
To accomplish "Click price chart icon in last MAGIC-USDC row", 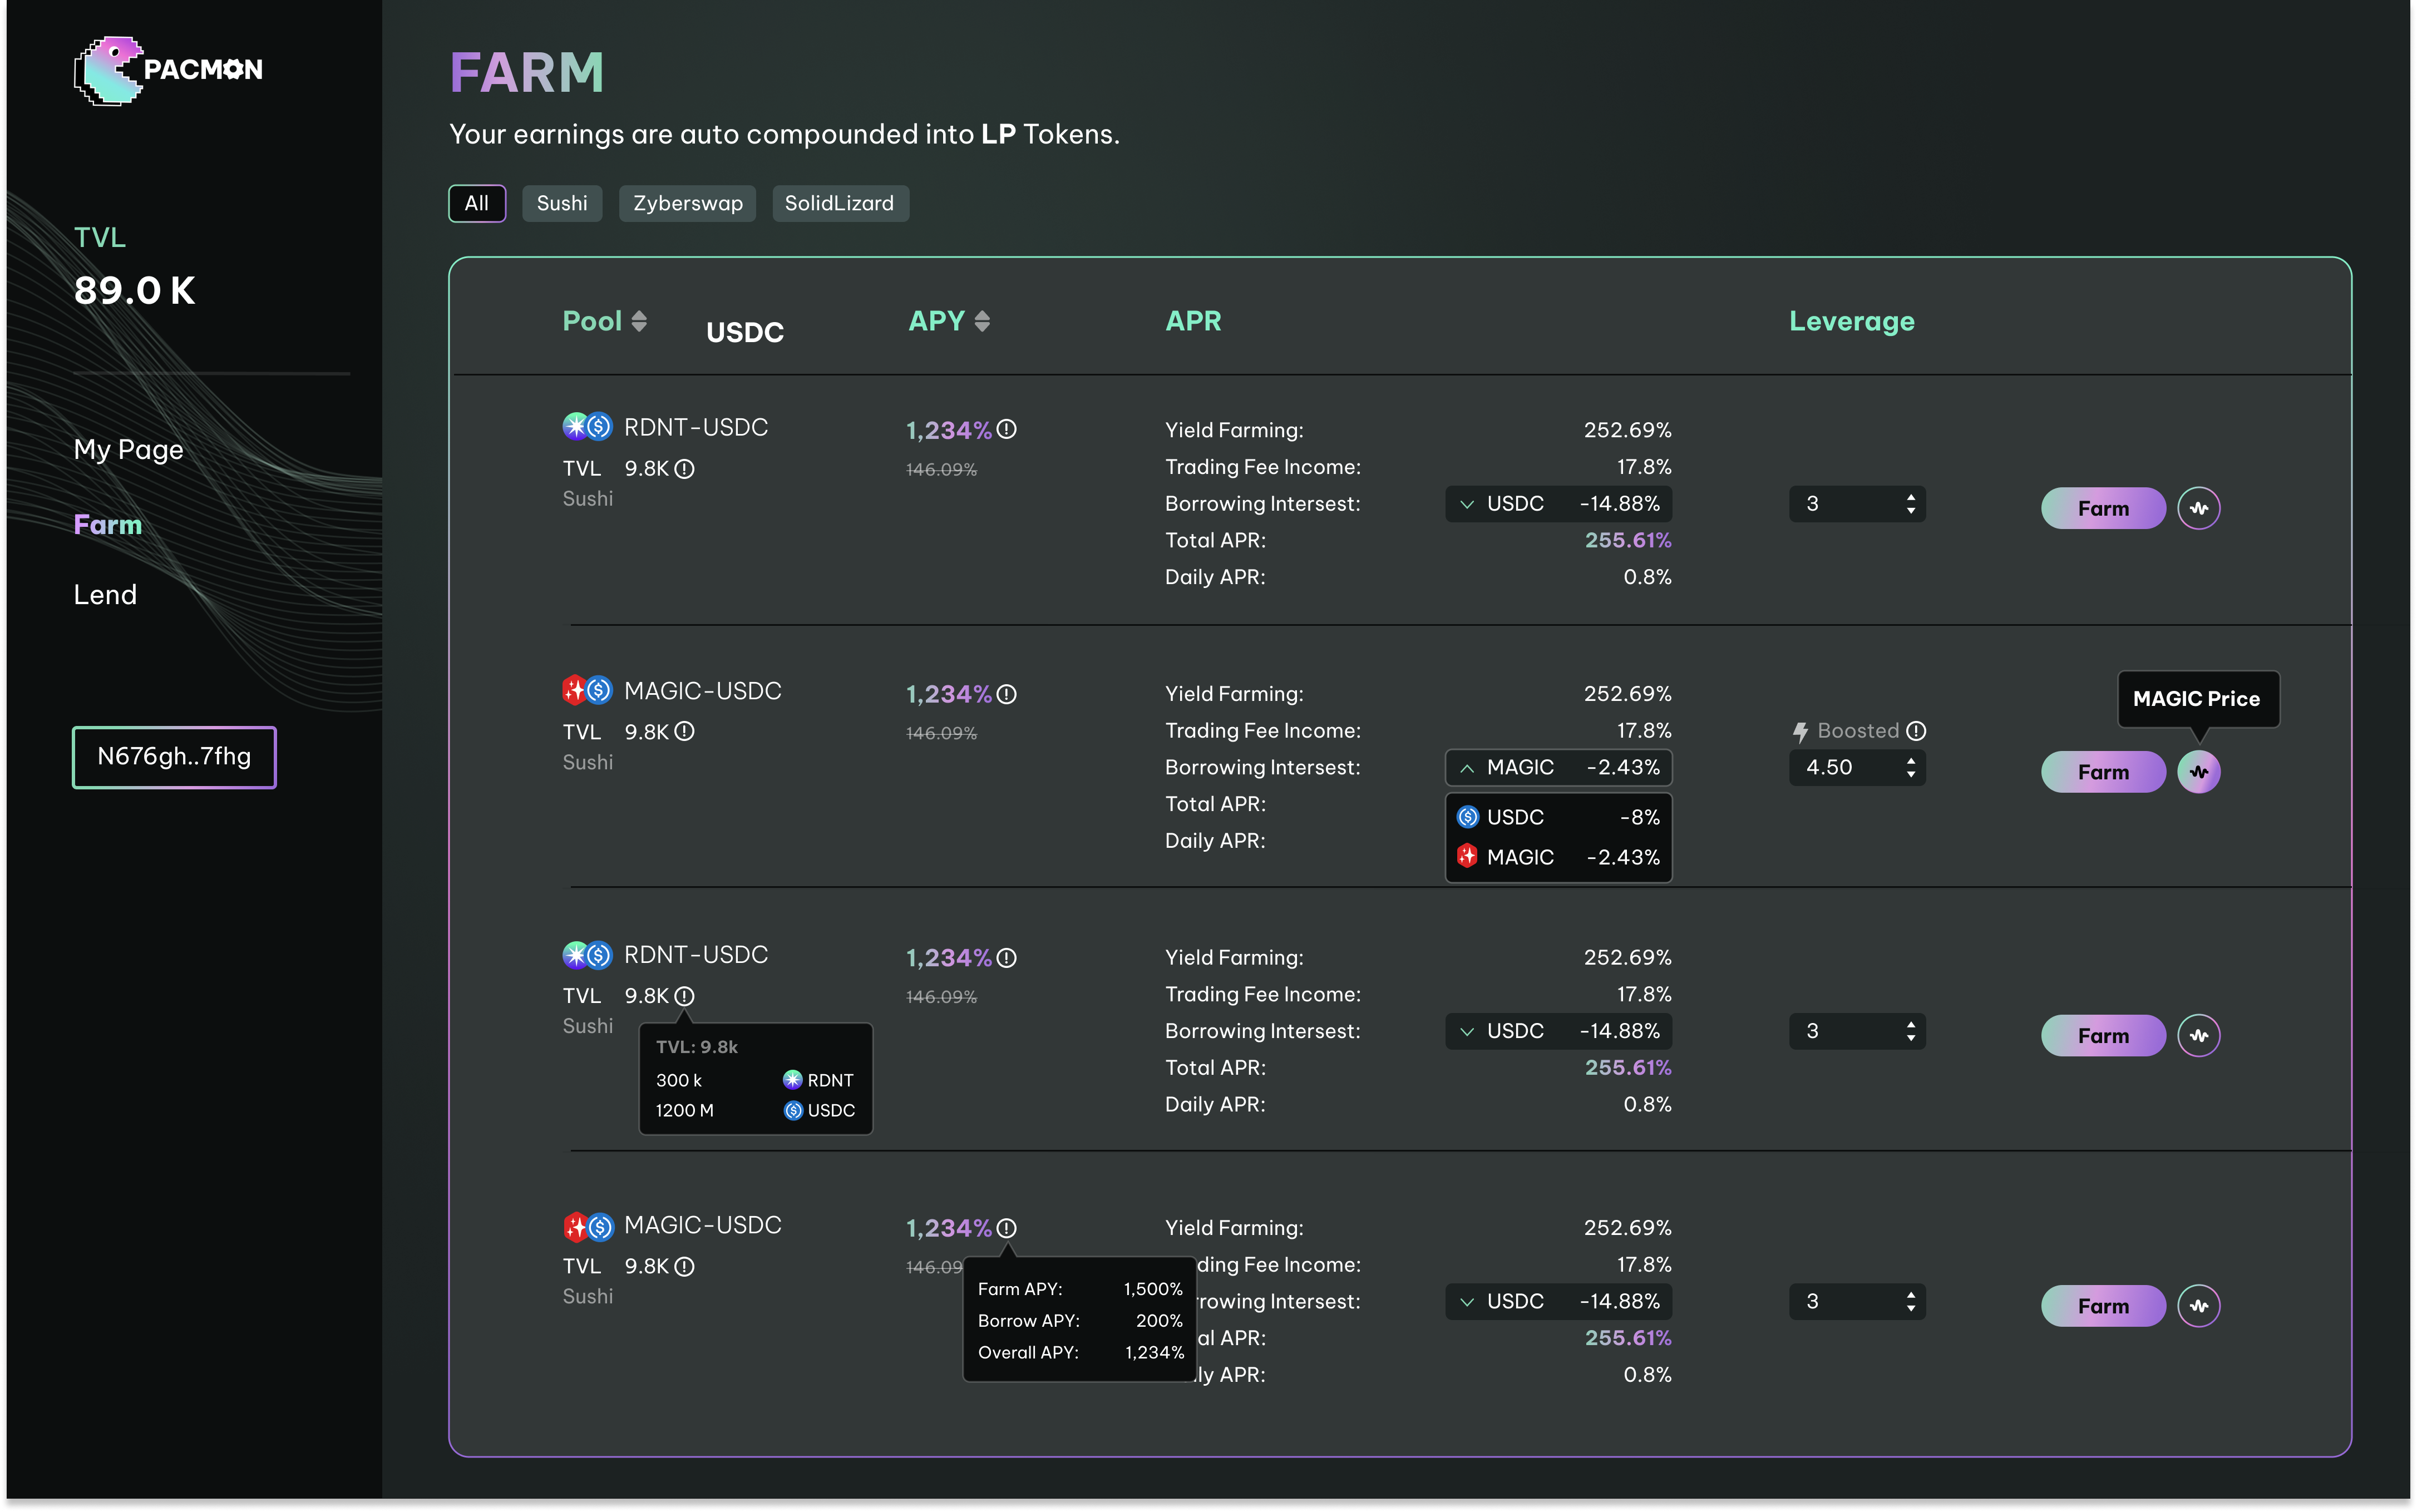I will pos(2198,1306).
